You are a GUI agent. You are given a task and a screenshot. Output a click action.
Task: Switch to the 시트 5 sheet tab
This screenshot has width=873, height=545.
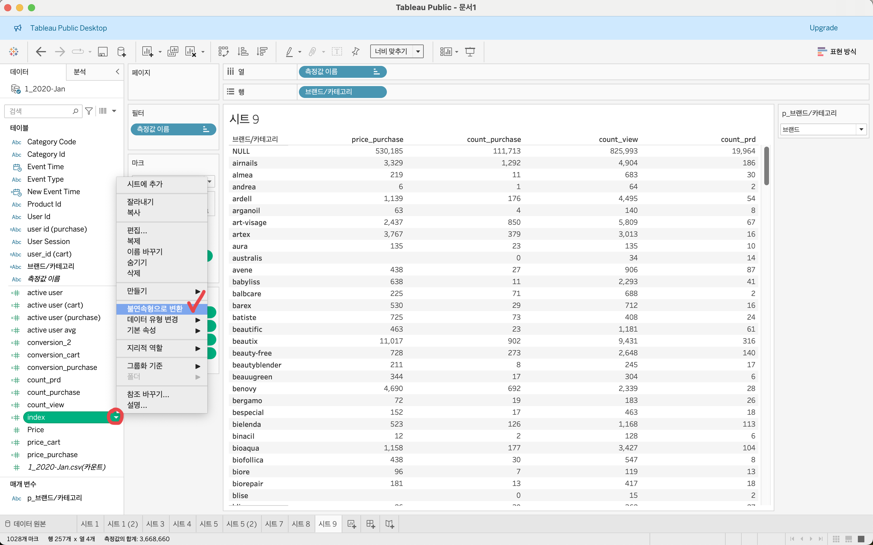pyautogui.click(x=209, y=524)
